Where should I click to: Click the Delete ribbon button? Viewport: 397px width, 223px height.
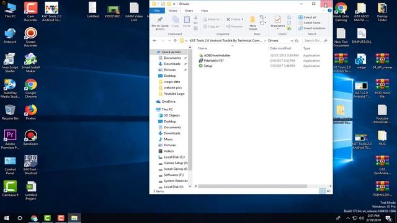pyautogui.click(x=234, y=19)
